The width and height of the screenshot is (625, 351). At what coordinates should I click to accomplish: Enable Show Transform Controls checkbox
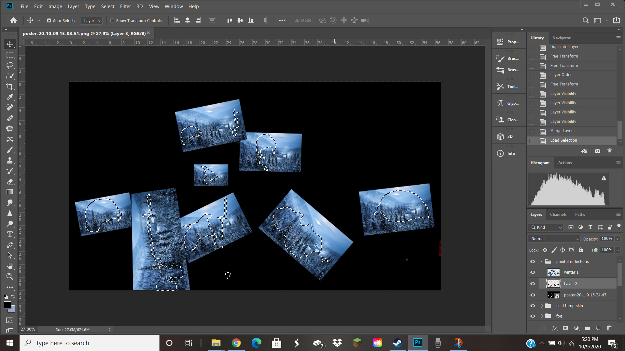coord(112,20)
